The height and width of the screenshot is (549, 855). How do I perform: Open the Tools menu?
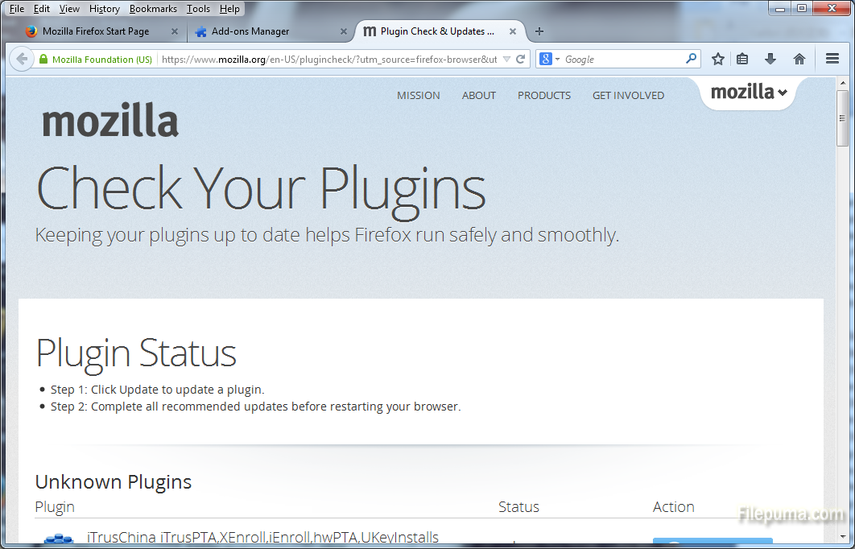[x=198, y=9]
